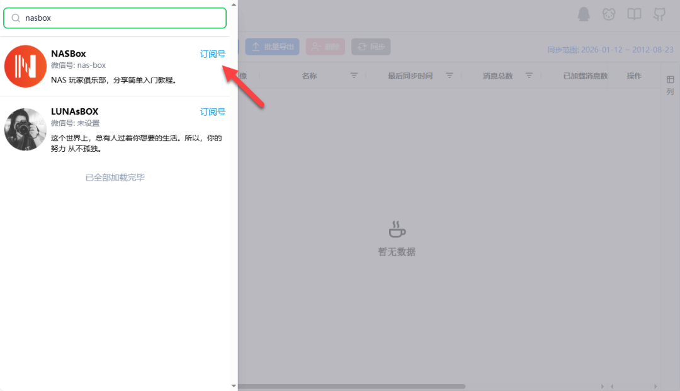Open the filter for the 最后同步时间 column

coord(450,75)
